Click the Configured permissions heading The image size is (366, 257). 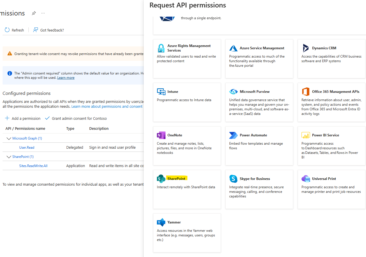pyautogui.click(x=26, y=93)
